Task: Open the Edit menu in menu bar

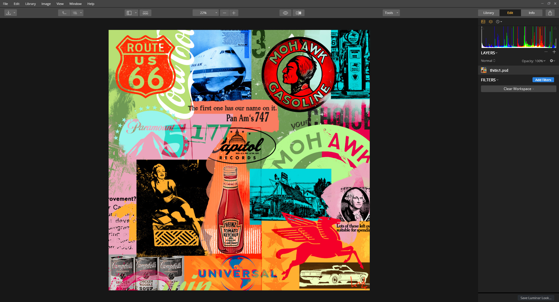Action: point(17,4)
